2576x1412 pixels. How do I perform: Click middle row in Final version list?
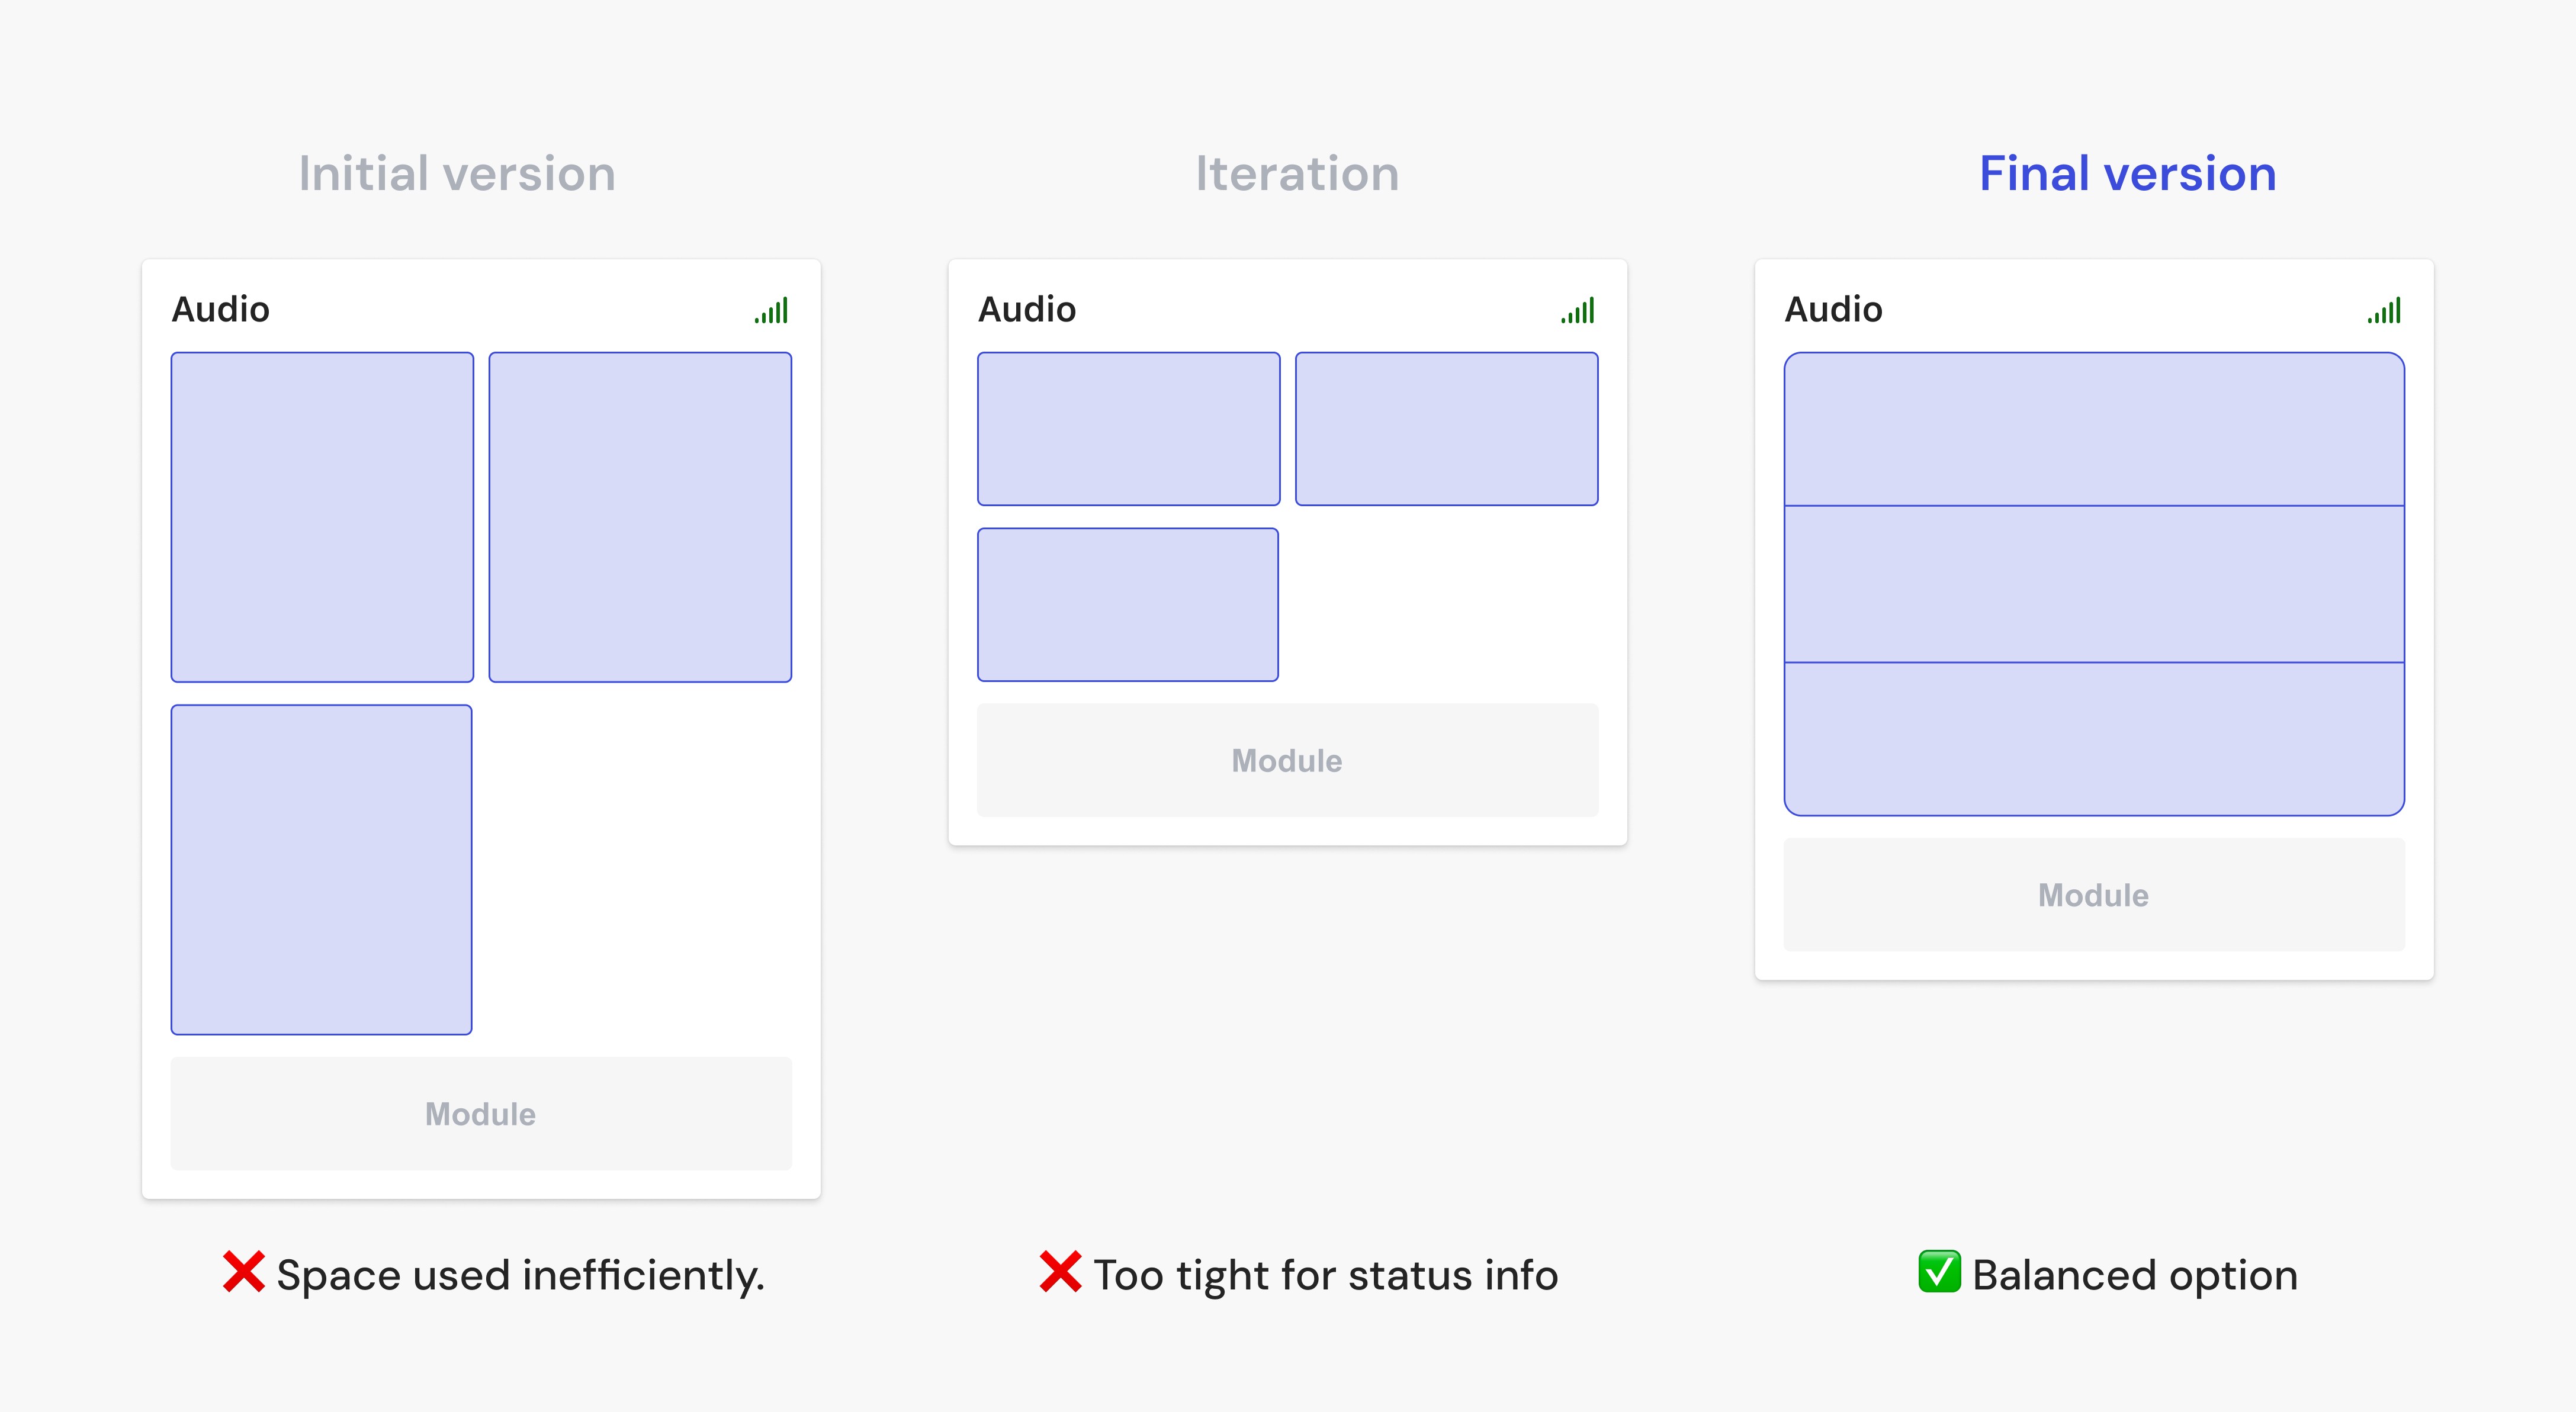coord(2094,584)
